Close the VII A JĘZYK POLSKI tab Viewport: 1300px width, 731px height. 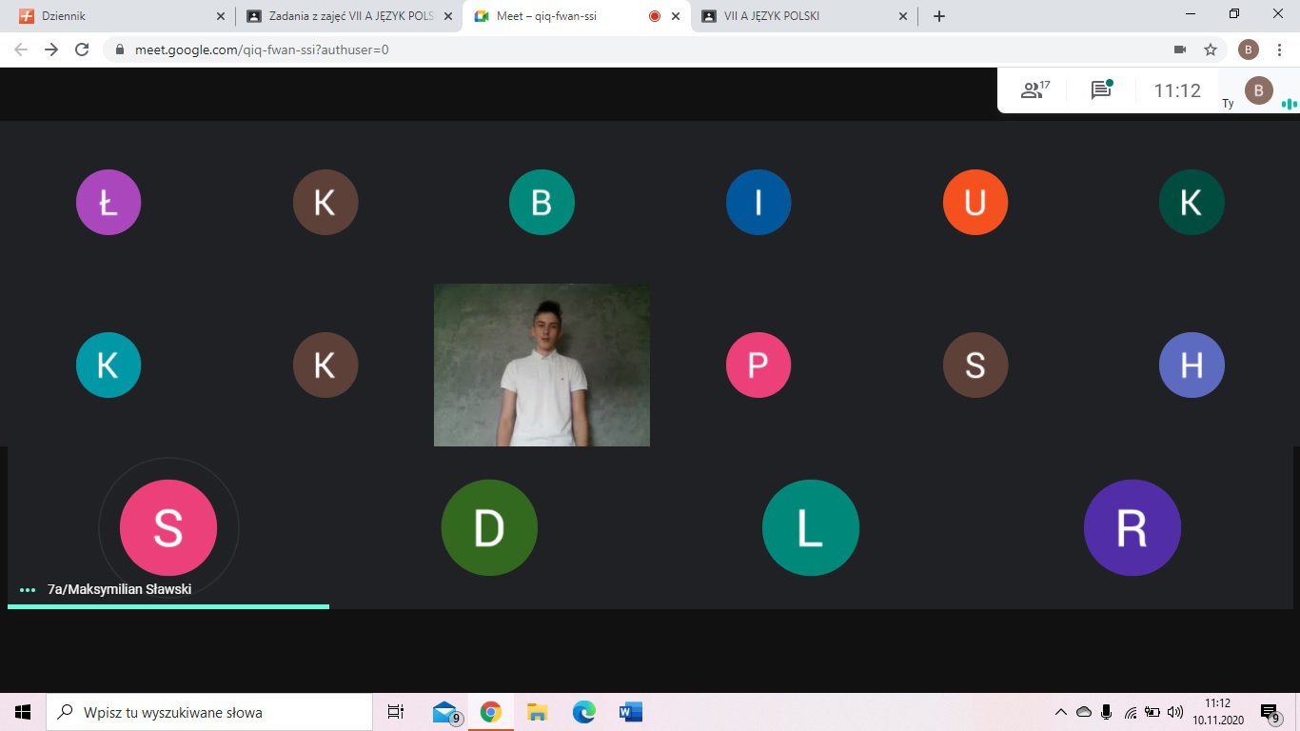tap(903, 16)
